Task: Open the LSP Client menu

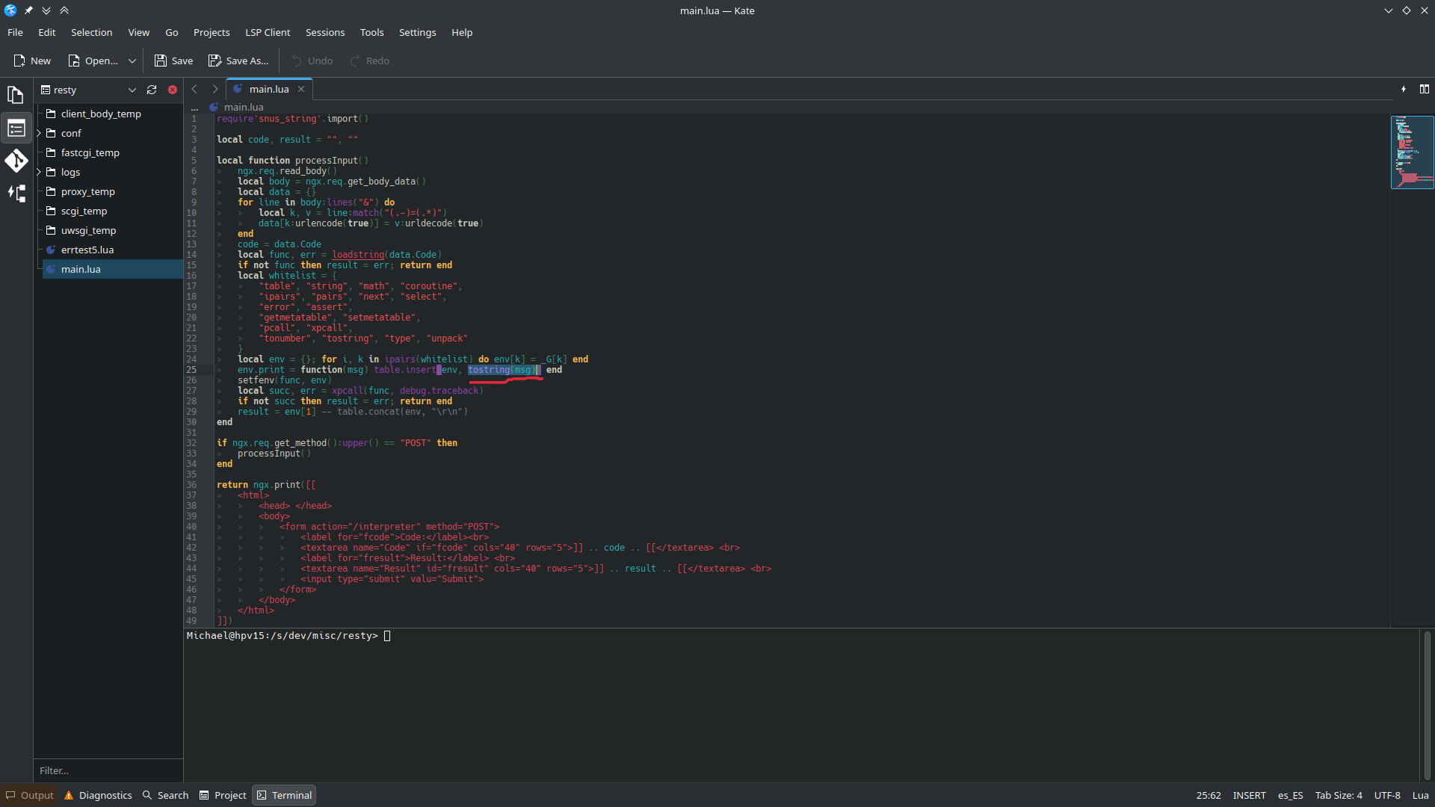Action: 268,32
